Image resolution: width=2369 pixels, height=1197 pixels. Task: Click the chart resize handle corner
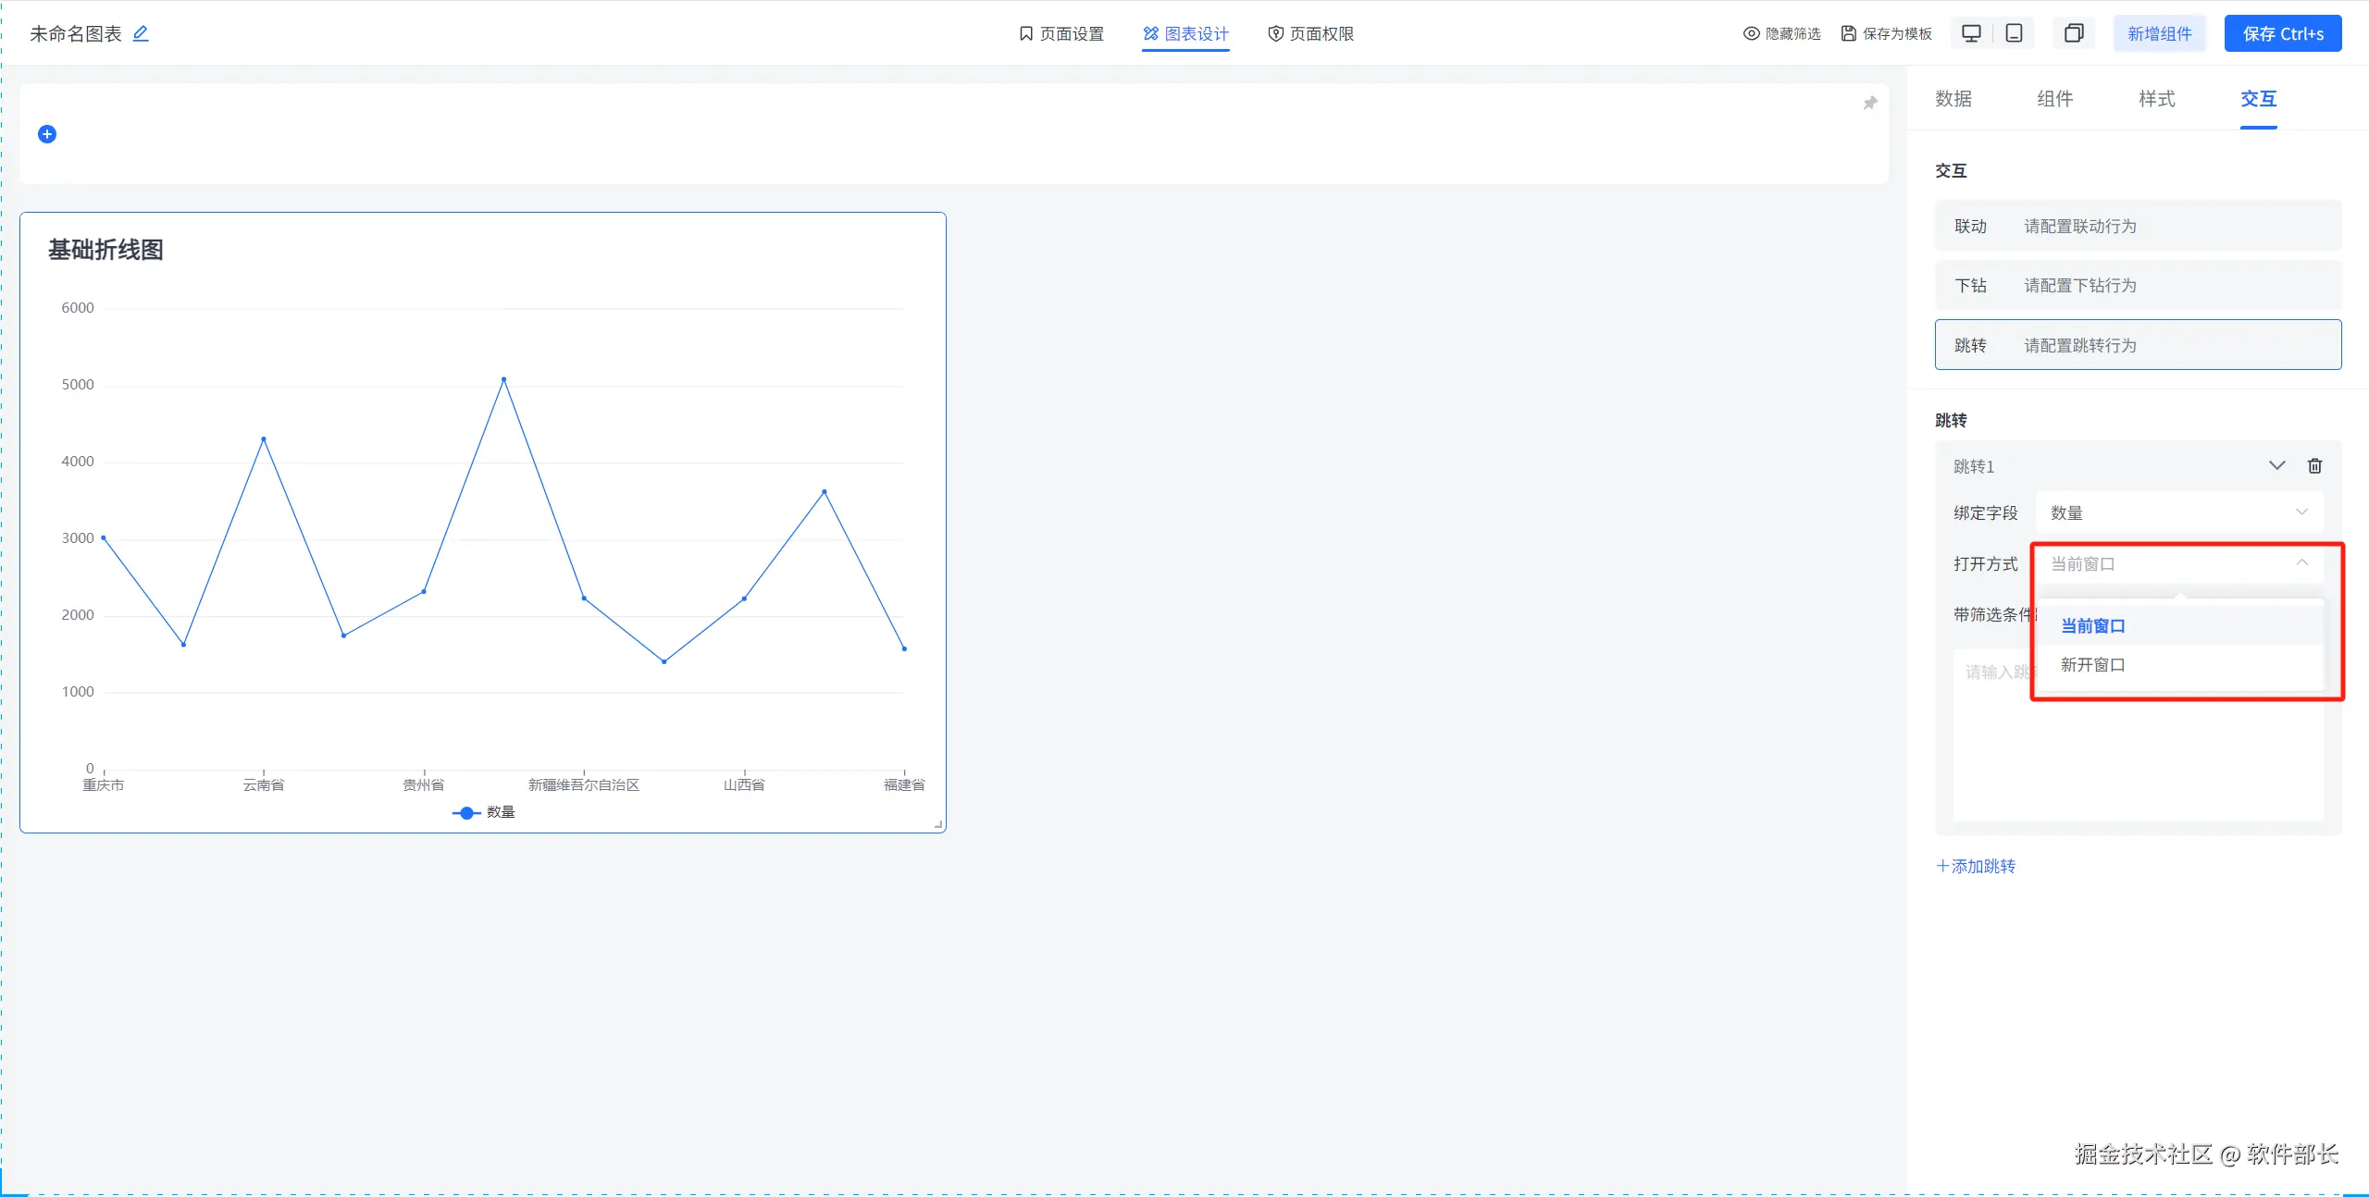tap(938, 824)
